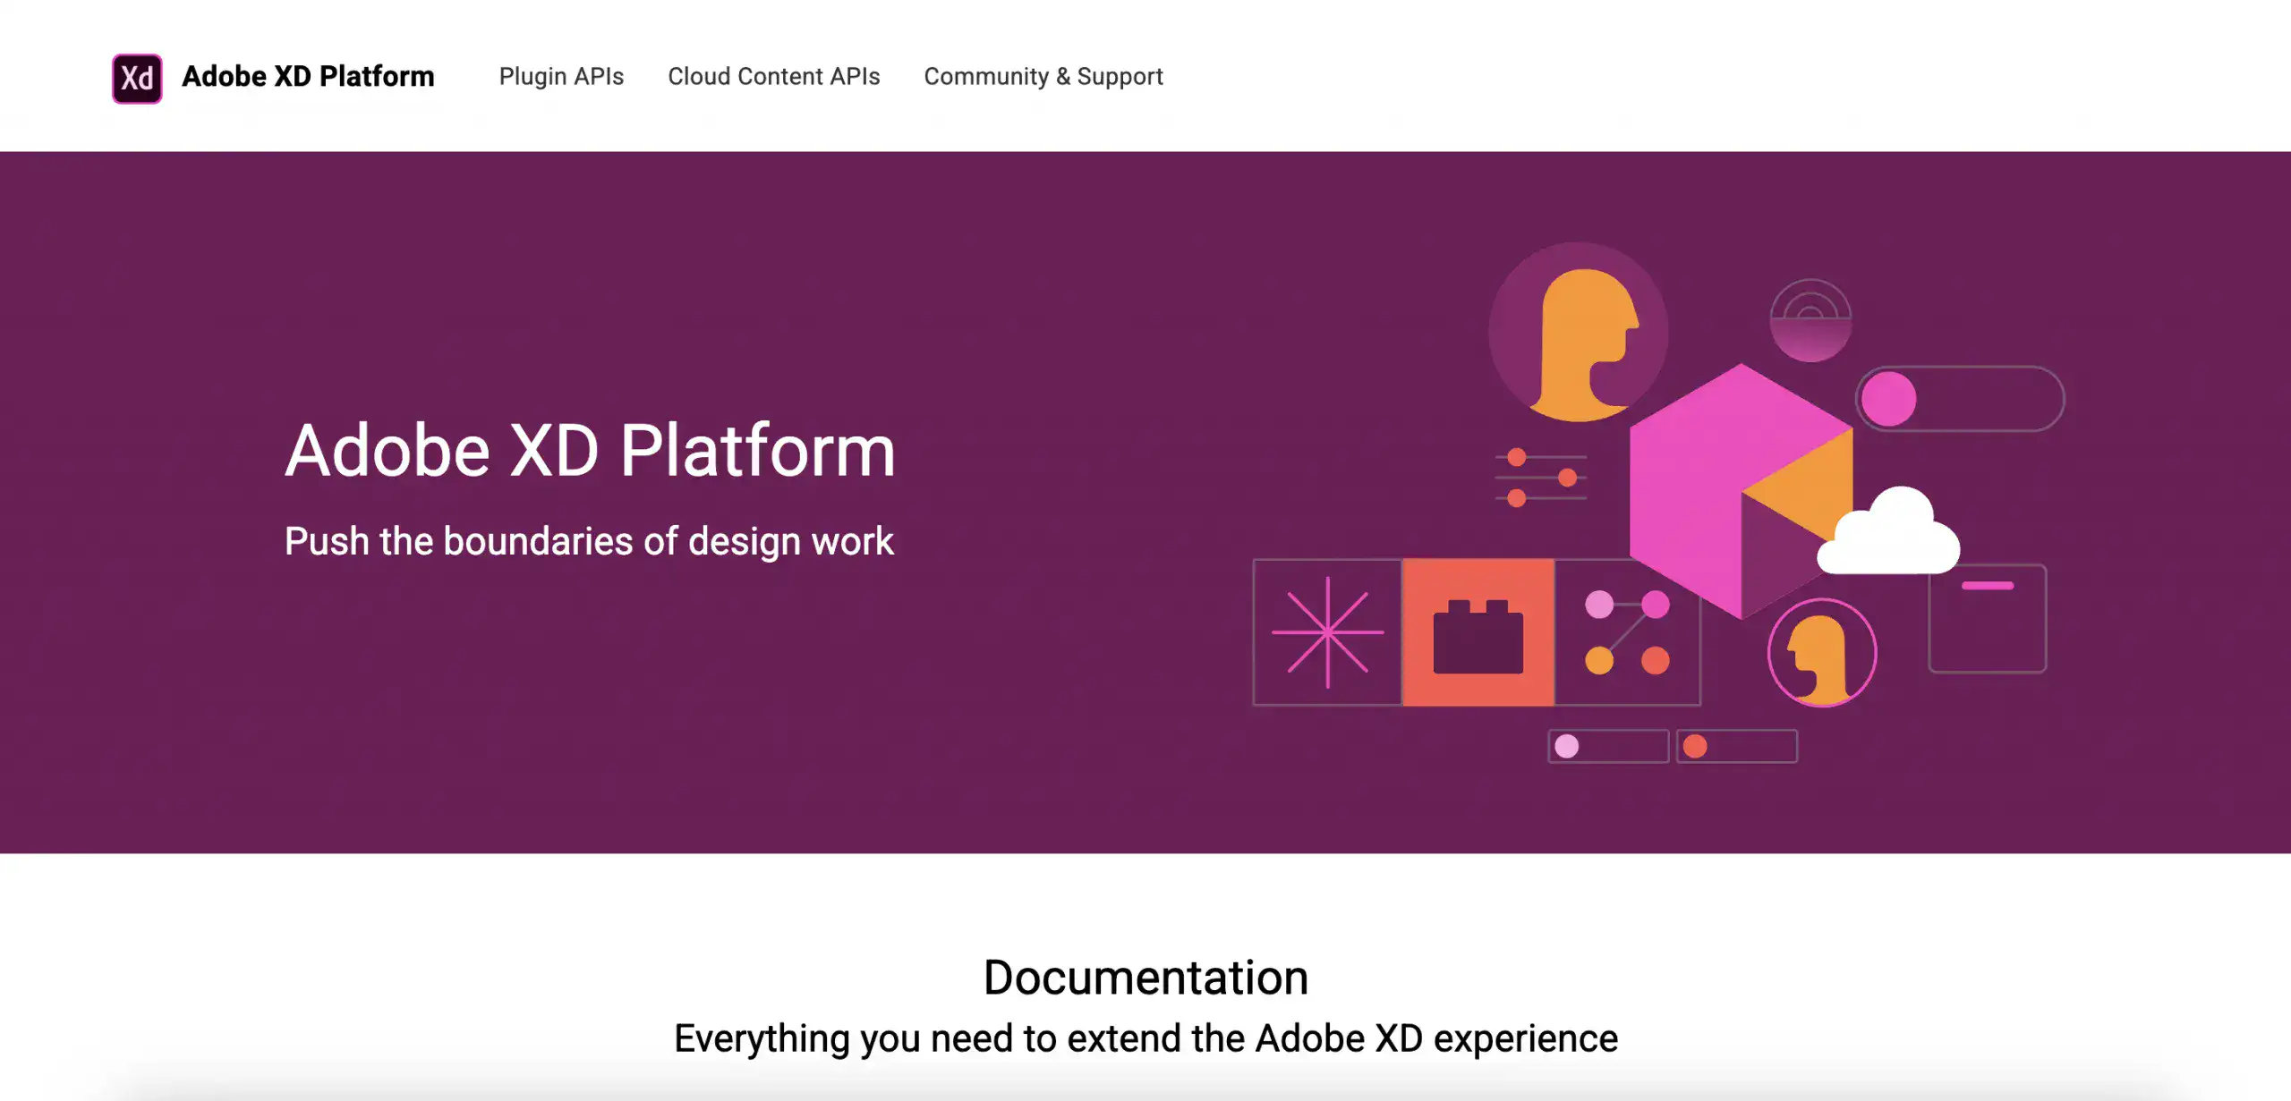Click the slider lines with orange dots

point(1539,476)
